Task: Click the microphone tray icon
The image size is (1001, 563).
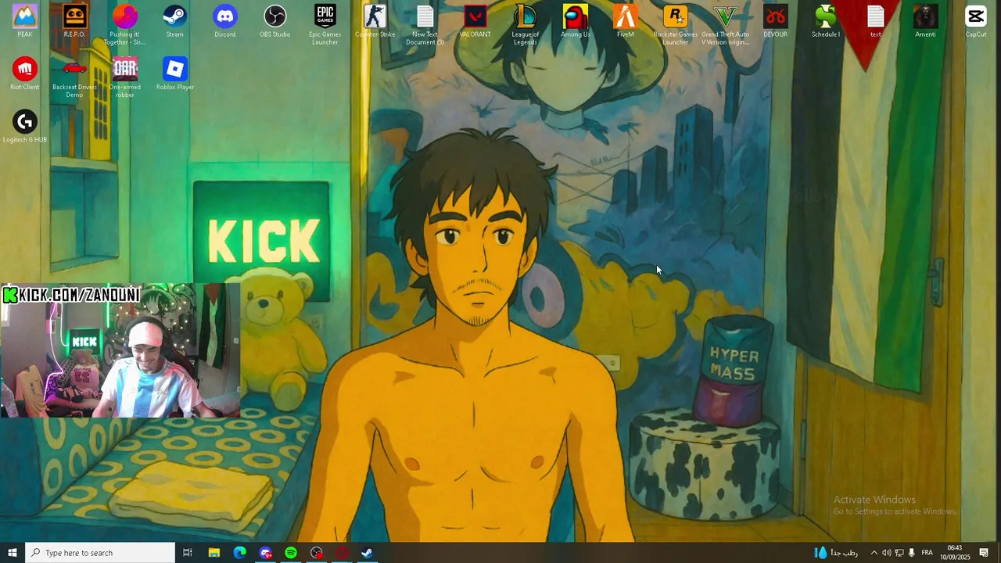Action: coord(912,553)
